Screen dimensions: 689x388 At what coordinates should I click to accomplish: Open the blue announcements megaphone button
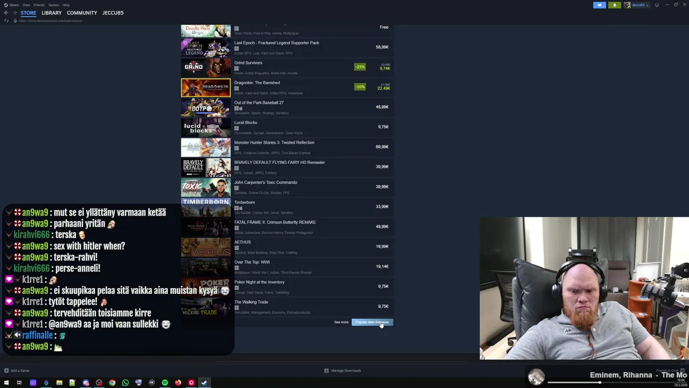[600, 5]
